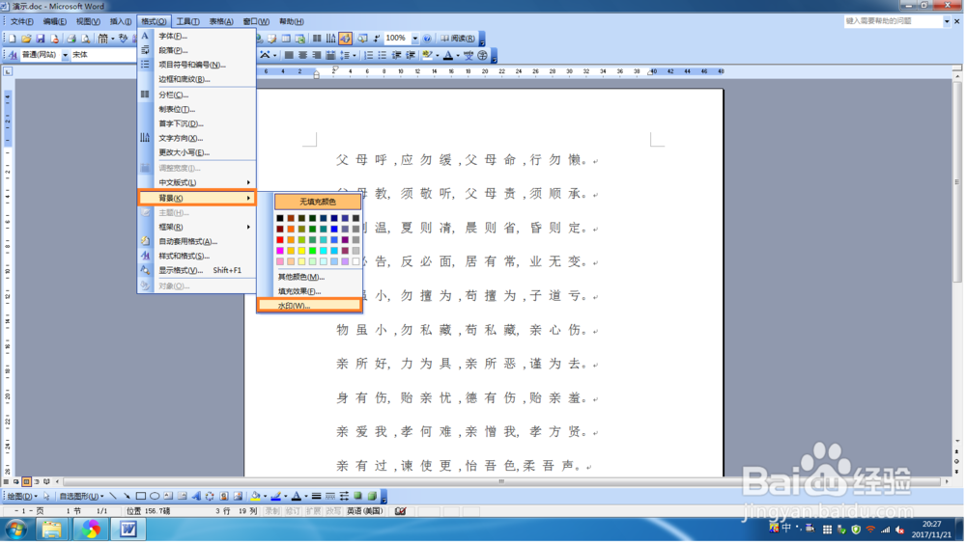Toggle align left formatting
The image size is (966, 544).
[x=288, y=55]
